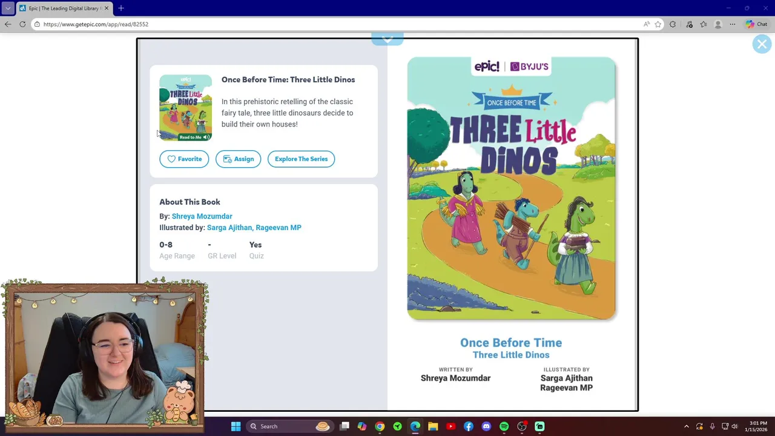The width and height of the screenshot is (775, 436).
Task: Reload the page
Action: pyautogui.click(x=22, y=24)
